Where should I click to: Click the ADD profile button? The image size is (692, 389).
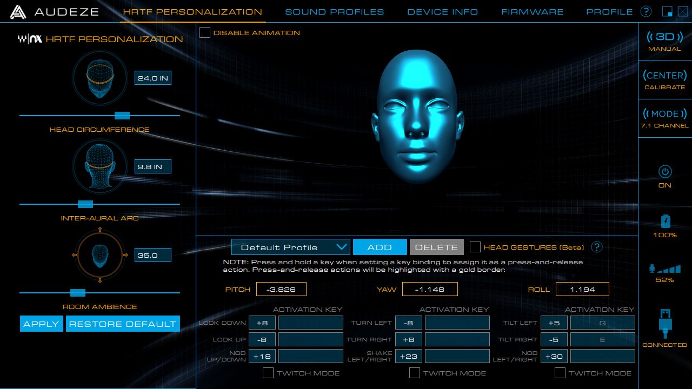point(380,247)
